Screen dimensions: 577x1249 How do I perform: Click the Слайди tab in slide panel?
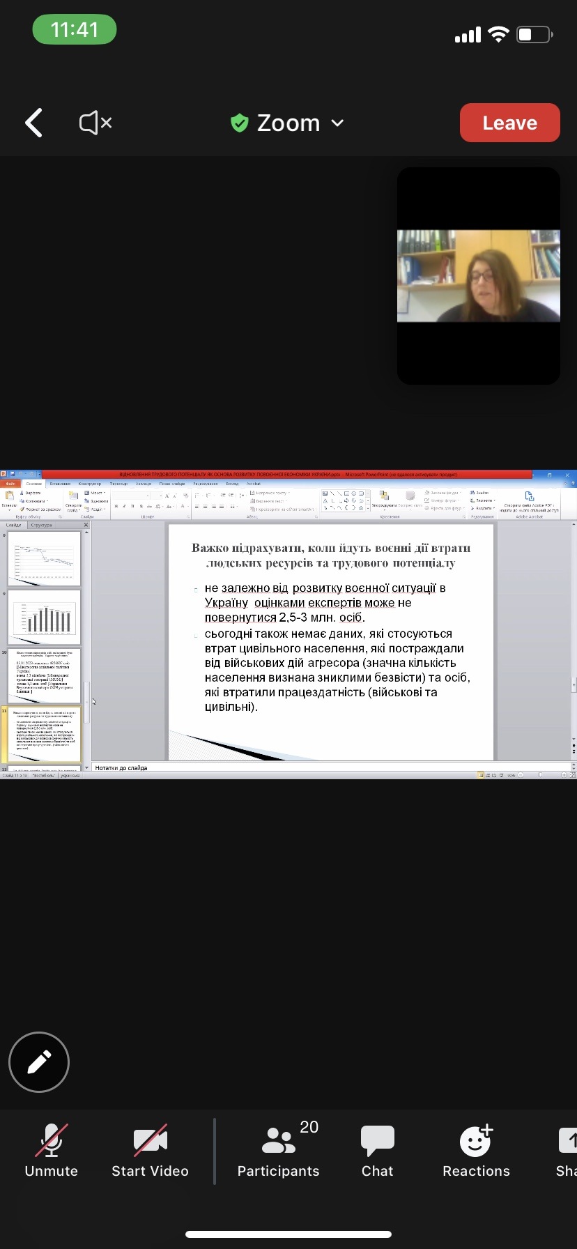(x=14, y=525)
